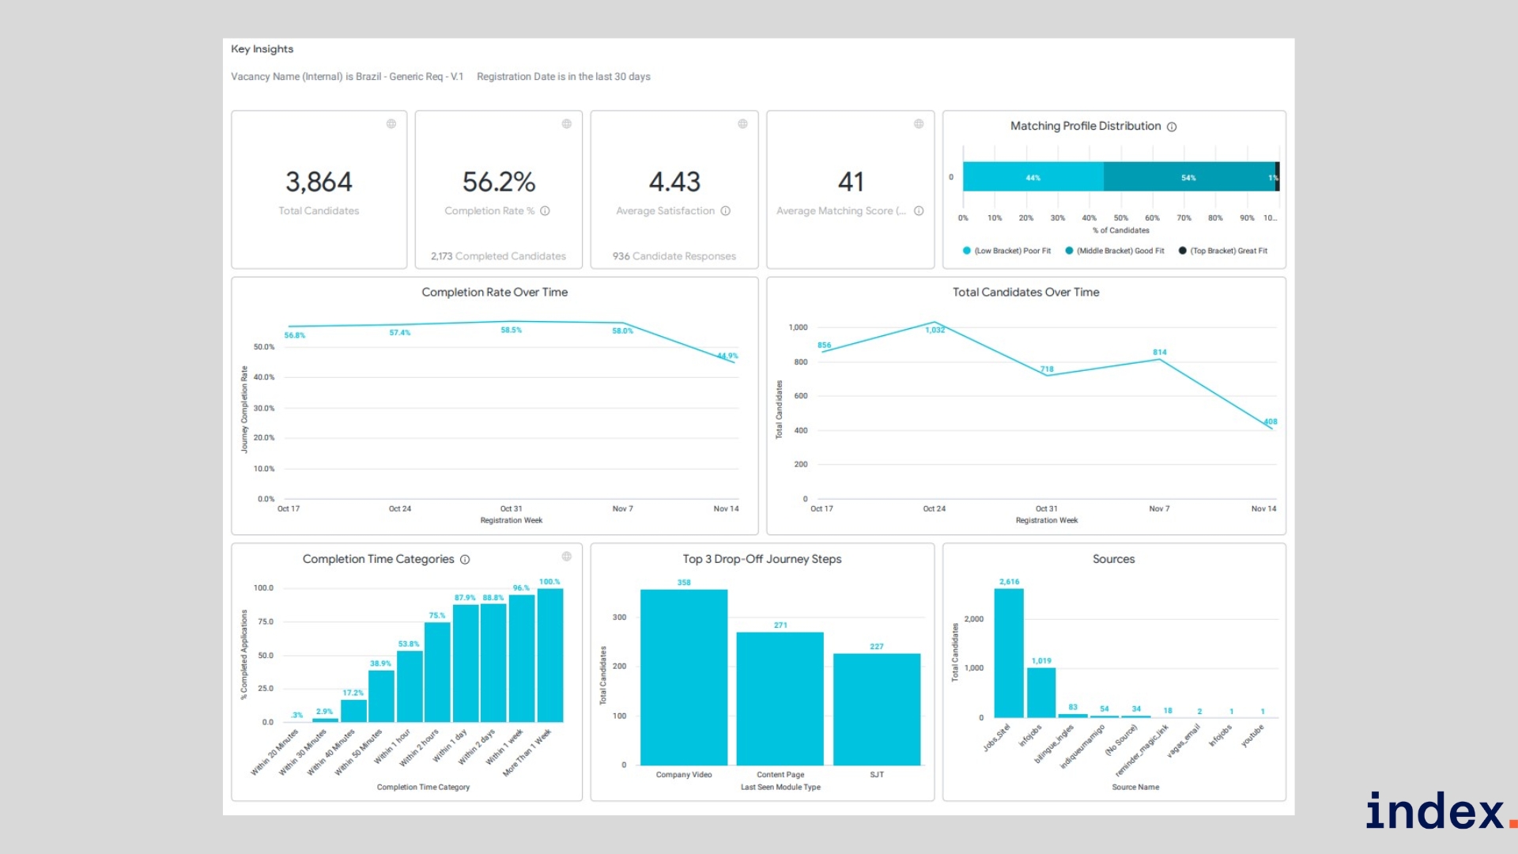Toggle Top Bracket Great Fit legend item
This screenshot has height=854, width=1518.
(x=1223, y=251)
